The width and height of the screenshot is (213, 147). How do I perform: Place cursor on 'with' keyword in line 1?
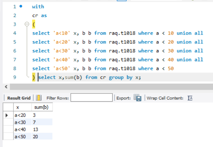pyautogui.click(x=38, y=6)
